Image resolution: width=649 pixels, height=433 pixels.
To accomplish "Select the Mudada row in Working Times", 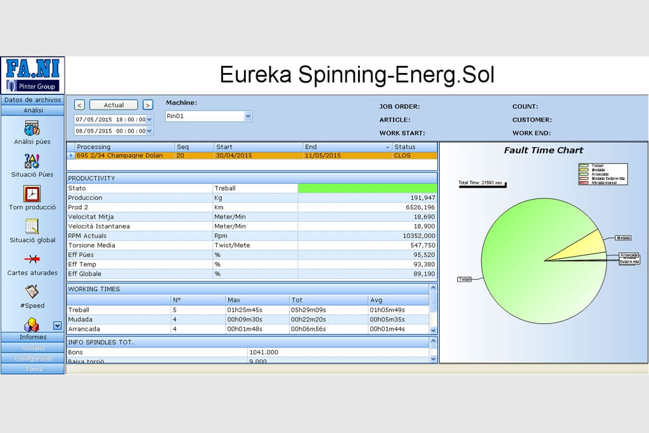I will point(248,320).
